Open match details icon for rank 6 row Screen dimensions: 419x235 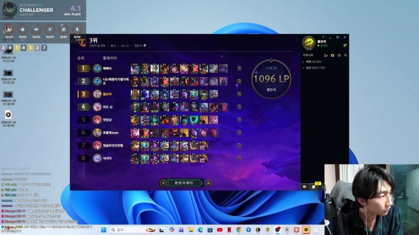[239, 132]
